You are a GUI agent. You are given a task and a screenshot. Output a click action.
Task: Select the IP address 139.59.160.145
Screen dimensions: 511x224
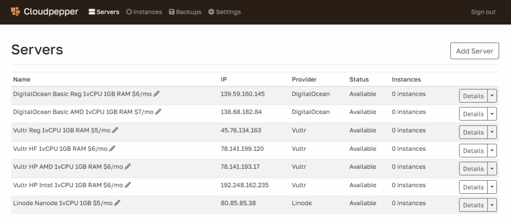point(243,94)
